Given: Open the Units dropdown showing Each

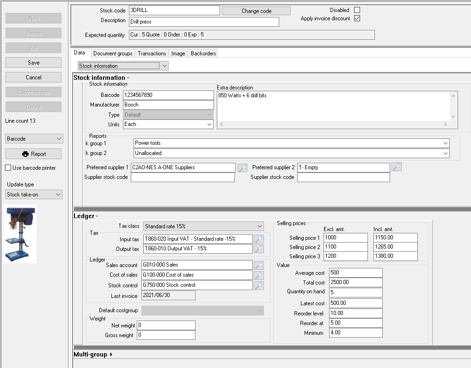Looking at the screenshot, I should pyautogui.click(x=208, y=124).
